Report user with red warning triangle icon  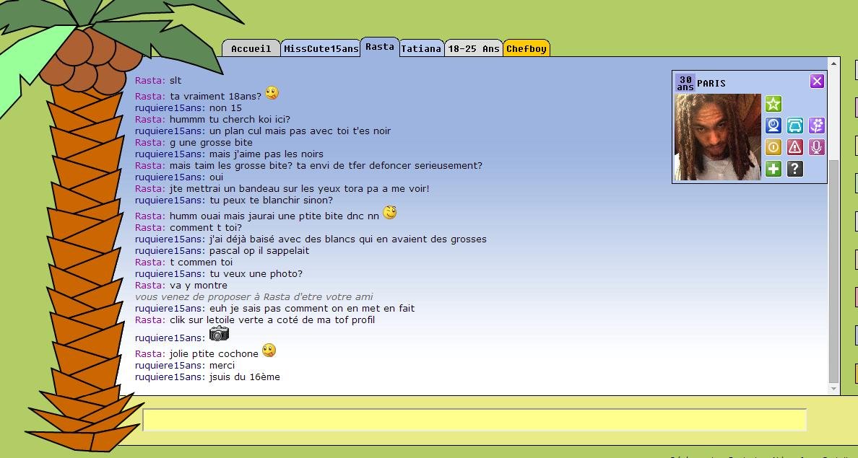[x=795, y=147]
